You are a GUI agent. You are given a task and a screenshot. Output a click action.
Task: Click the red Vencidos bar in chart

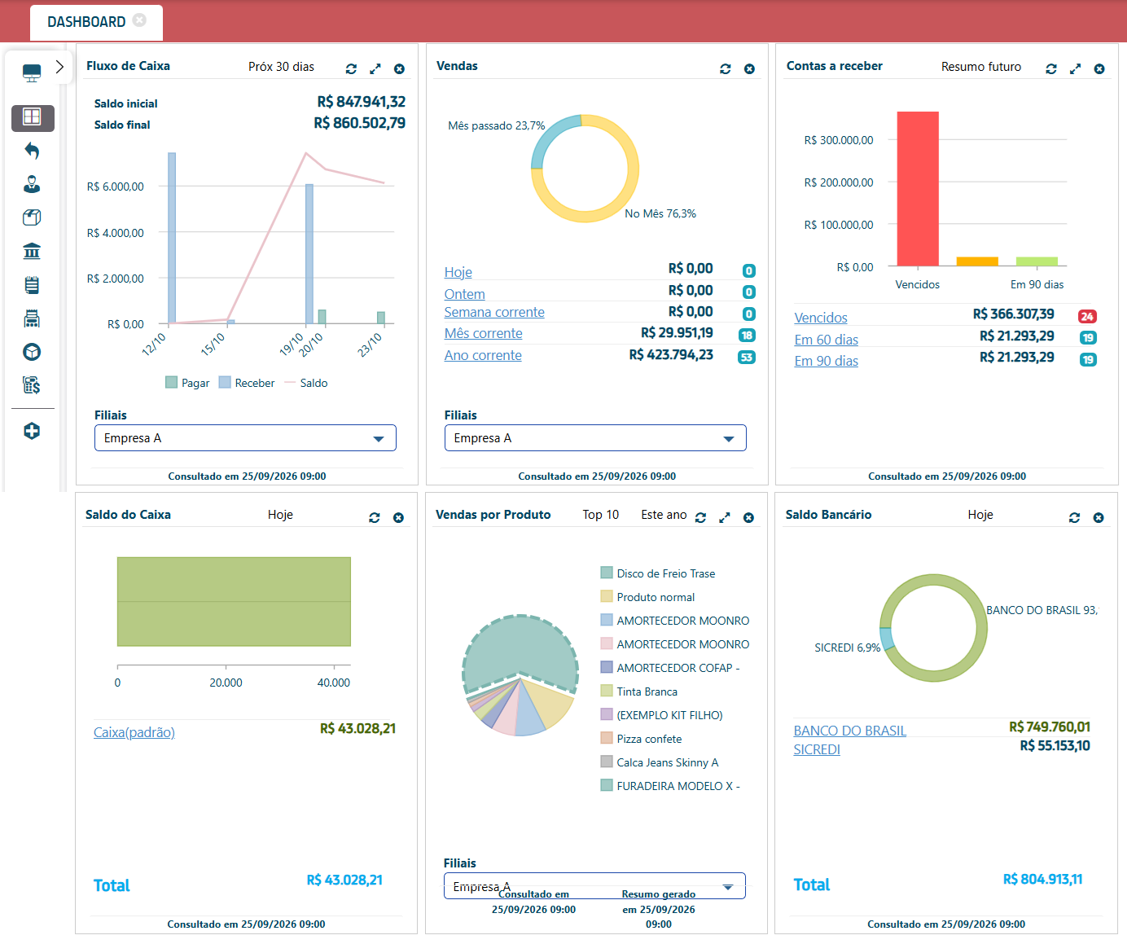(x=918, y=189)
